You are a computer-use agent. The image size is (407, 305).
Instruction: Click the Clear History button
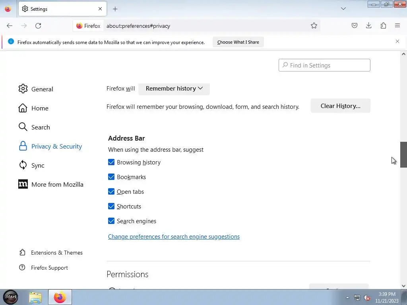[x=340, y=106]
